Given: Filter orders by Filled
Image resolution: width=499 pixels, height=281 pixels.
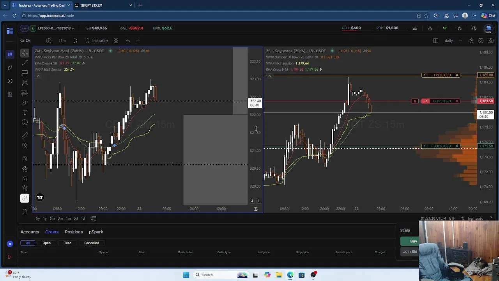Looking at the screenshot, I should pos(67,243).
